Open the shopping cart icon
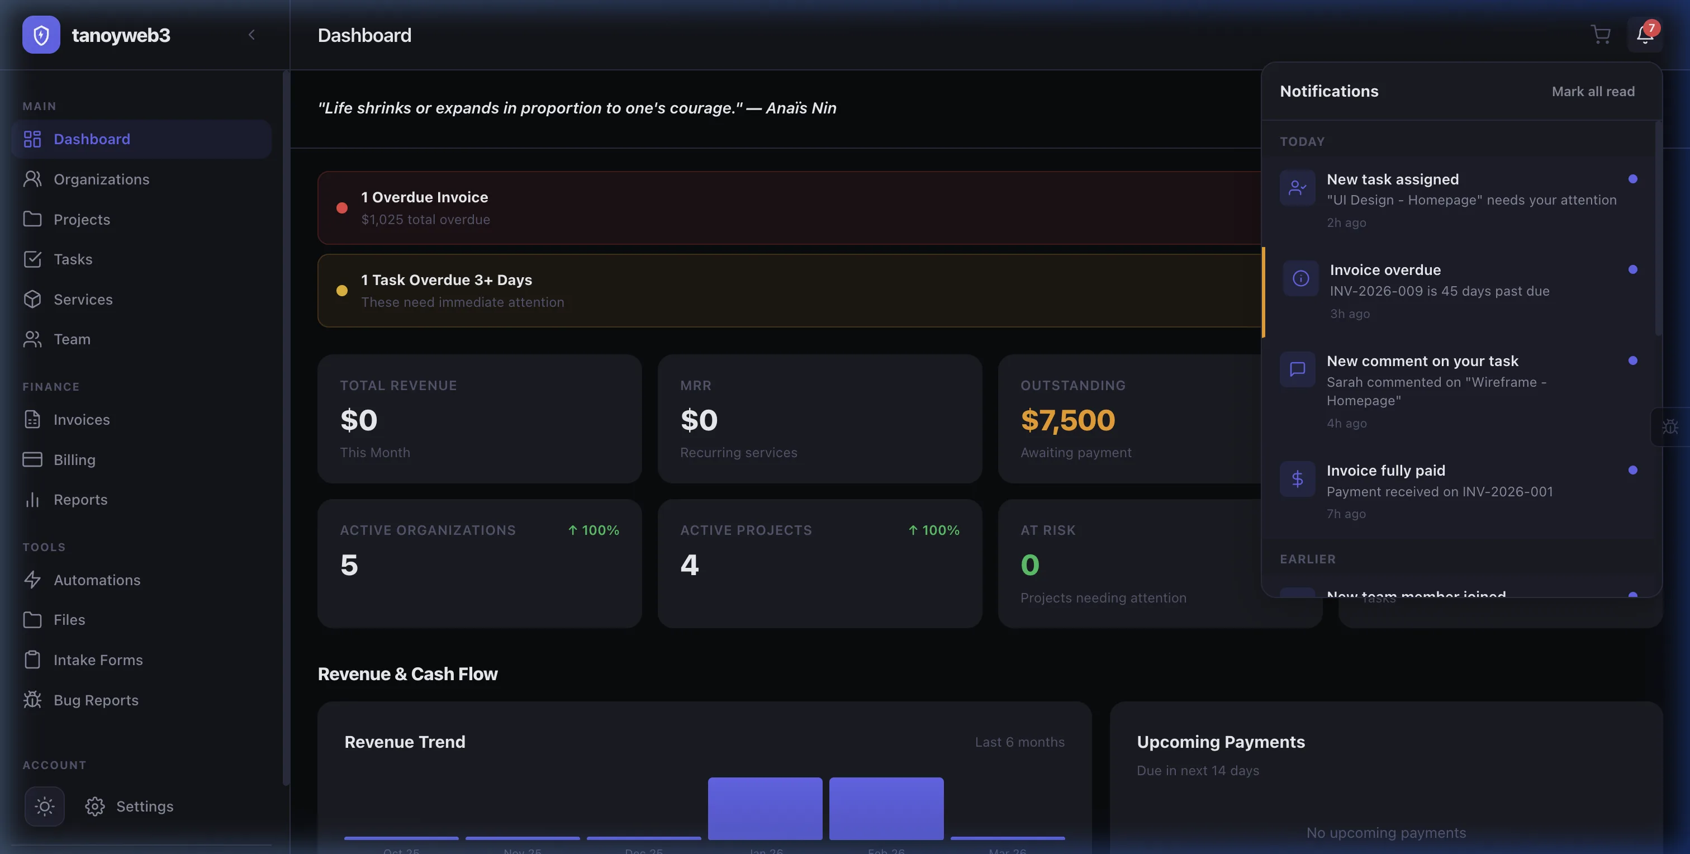The image size is (1690, 854). 1601,35
